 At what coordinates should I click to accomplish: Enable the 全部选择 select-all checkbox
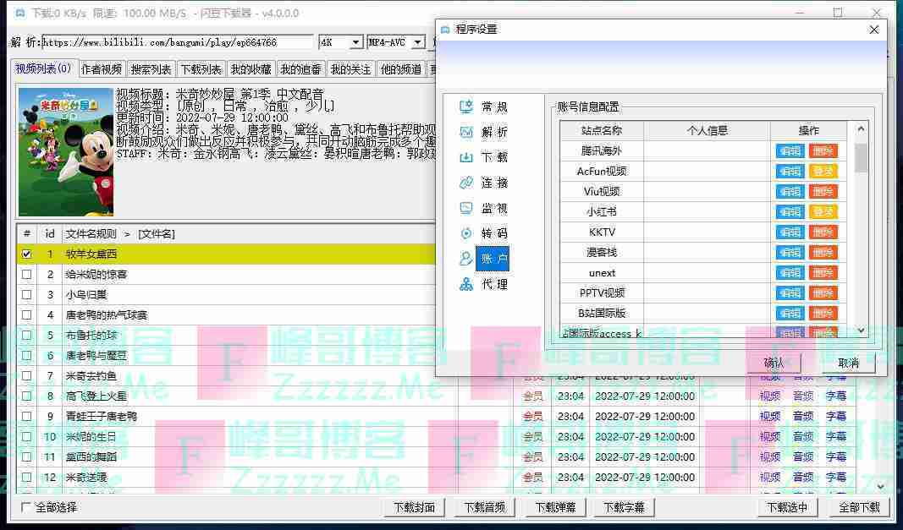[x=26, y=507]
